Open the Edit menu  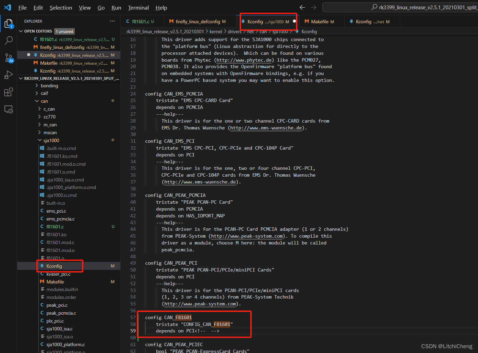click(38, 8)
